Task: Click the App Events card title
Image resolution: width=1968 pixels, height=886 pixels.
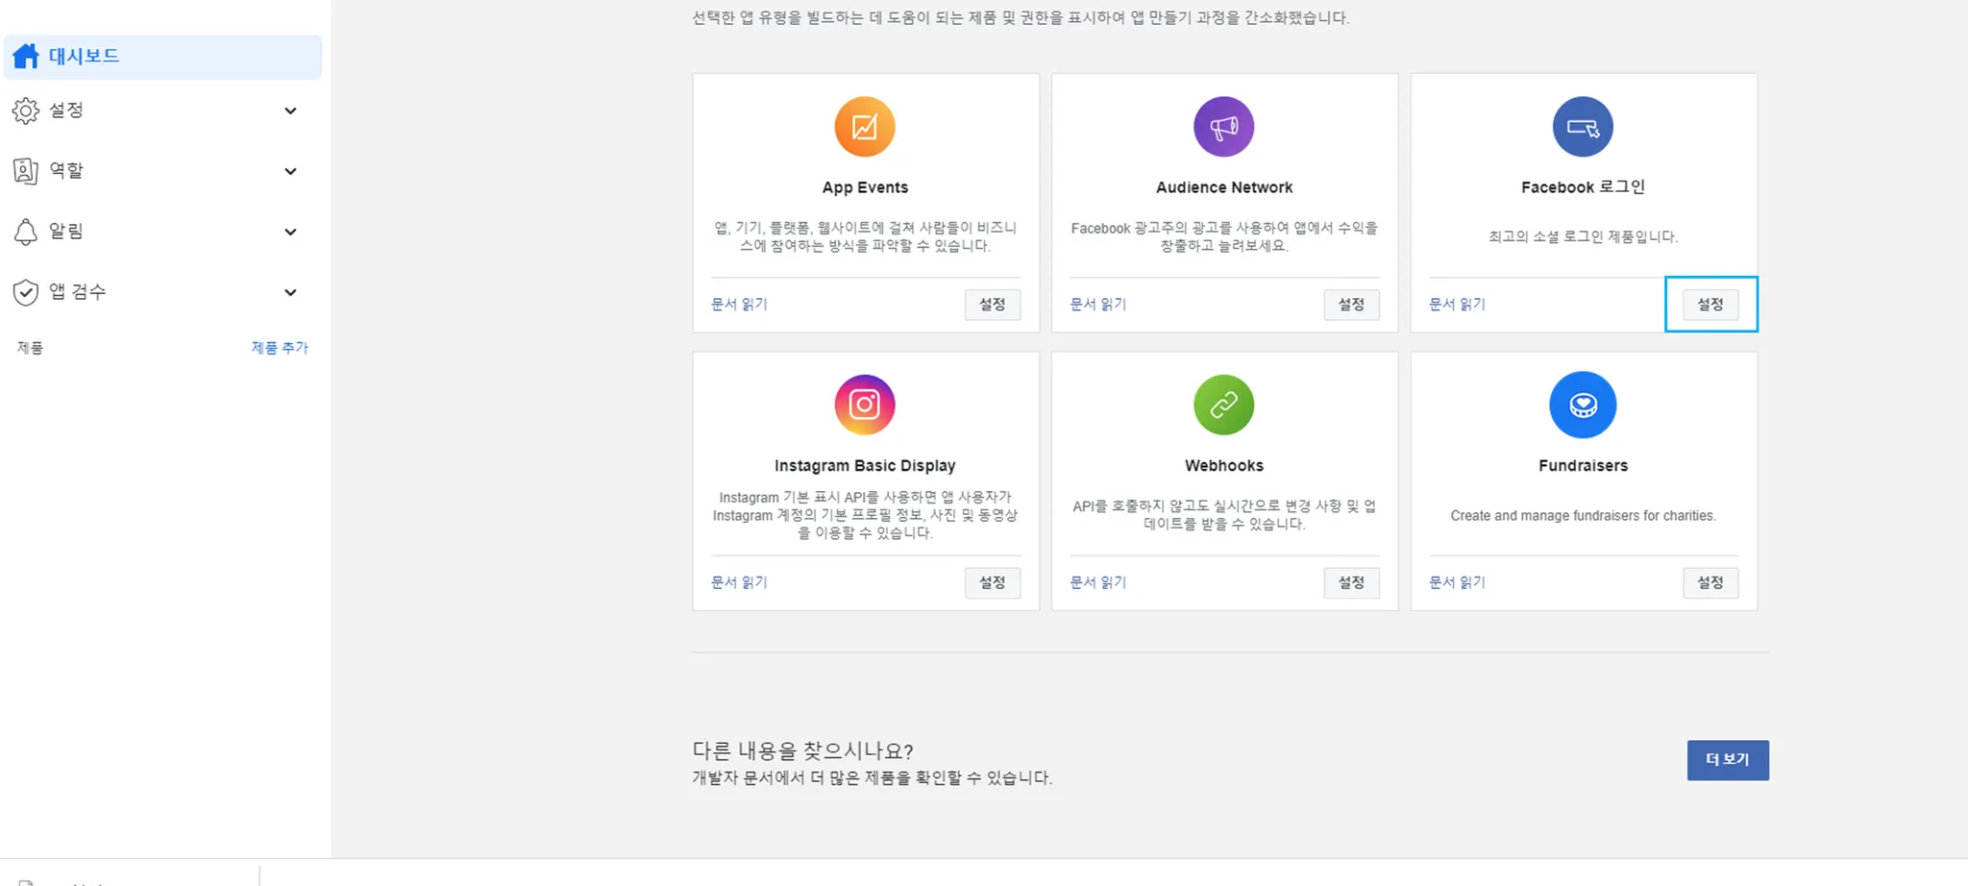Action: [x=865, y=187]
